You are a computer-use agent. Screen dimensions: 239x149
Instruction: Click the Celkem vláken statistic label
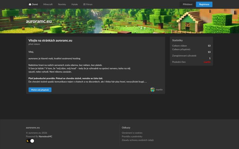coord(179,46)
